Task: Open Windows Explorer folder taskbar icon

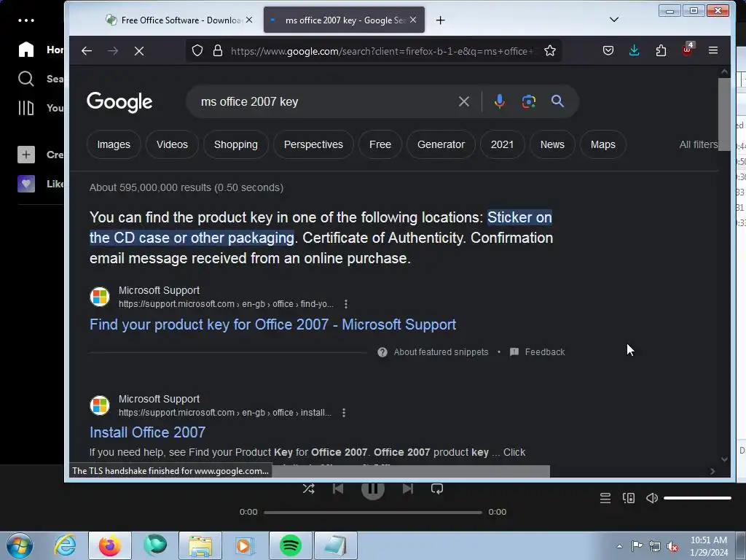Action: pyautogui.click(x=200, y=545)
